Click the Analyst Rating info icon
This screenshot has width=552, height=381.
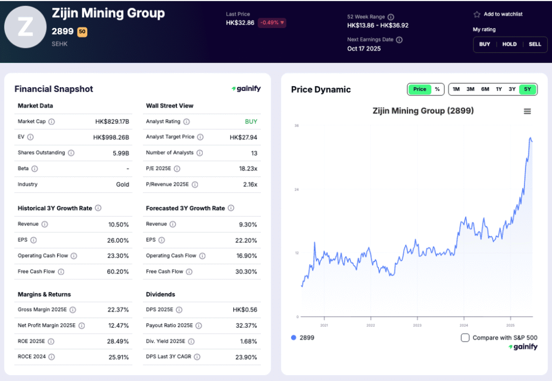pos(187,121)
